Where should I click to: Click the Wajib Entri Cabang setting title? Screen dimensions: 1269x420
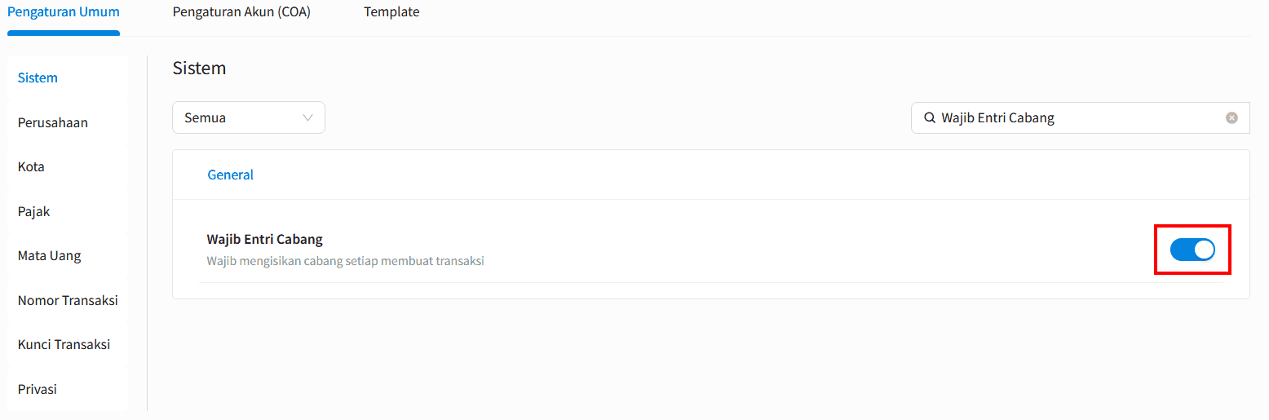tap(265, 239)
